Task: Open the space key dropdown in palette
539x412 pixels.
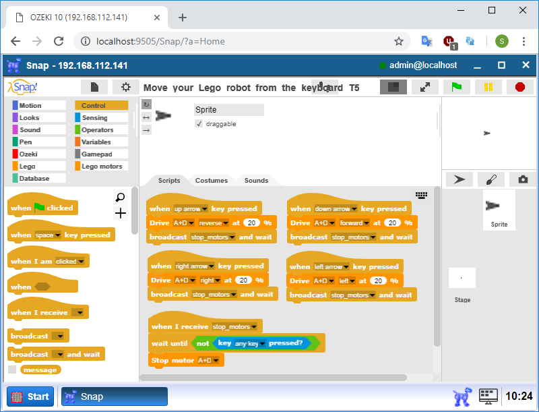Action: [48, 235]
